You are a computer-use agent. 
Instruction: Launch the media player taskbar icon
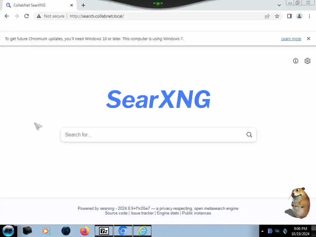pos(46,231)
